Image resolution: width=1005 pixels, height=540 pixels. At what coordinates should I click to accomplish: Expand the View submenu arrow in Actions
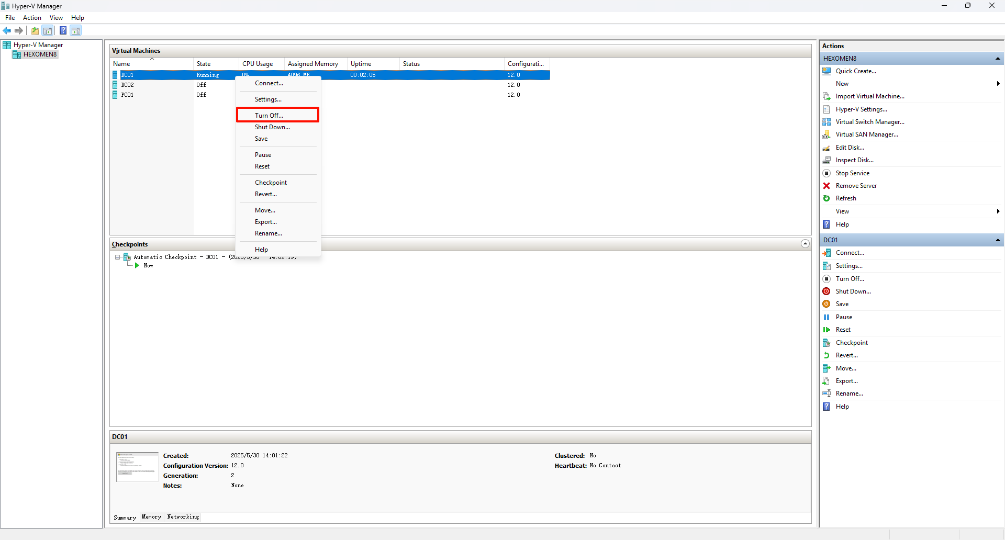[998, 211]
